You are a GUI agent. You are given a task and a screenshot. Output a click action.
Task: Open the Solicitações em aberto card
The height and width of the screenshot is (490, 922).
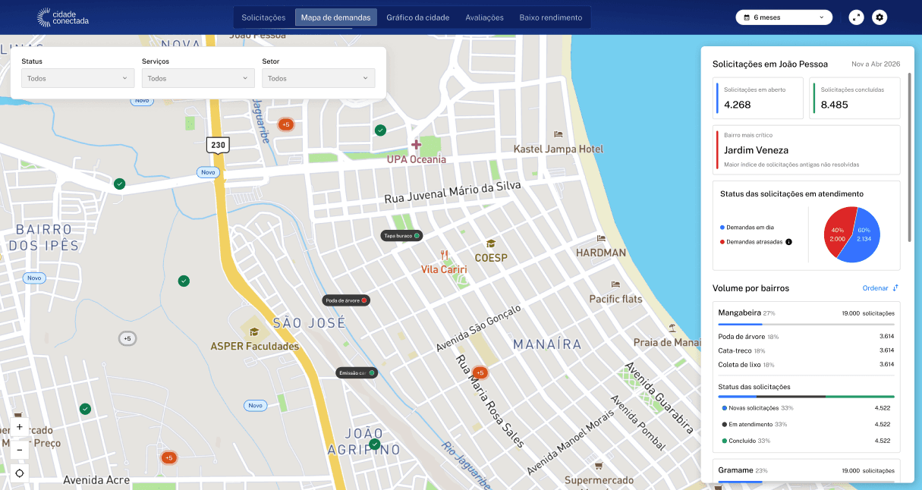[758, 98]
